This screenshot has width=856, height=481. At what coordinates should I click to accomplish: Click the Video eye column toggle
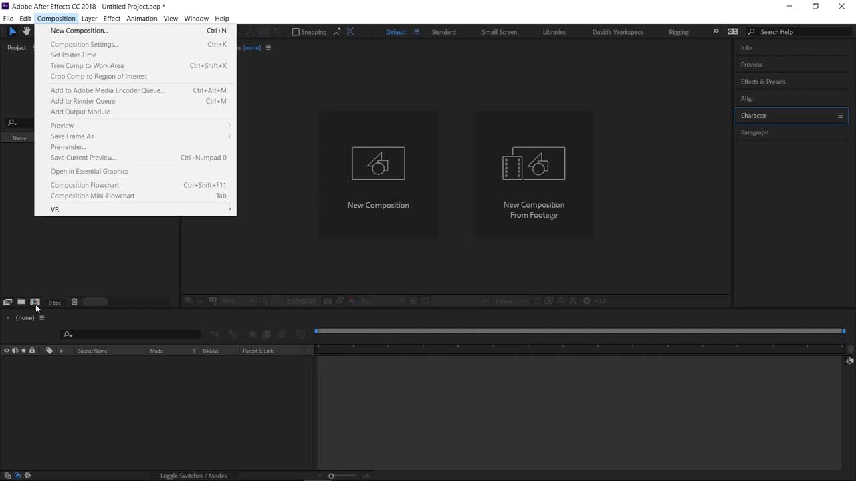point(7,351)
